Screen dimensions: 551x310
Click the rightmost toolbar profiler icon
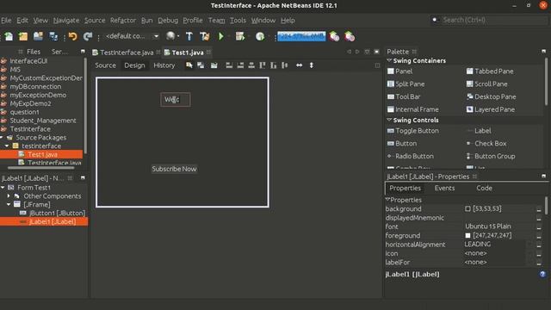pos(350,36)
